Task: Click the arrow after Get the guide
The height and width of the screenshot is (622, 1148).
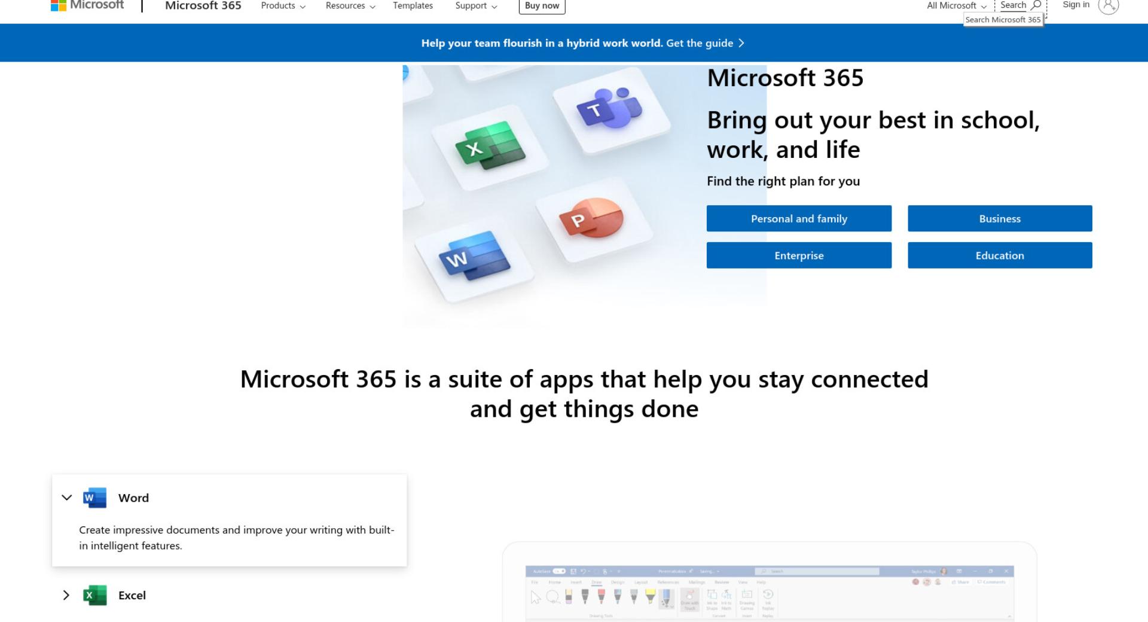Action: point(741,43)
